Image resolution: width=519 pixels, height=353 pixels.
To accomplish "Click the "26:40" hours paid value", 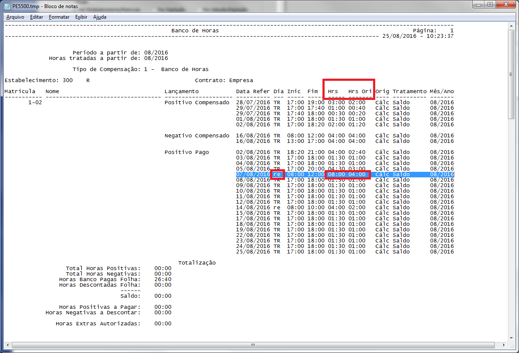I will pyautogui.click(x=163, y=279).
